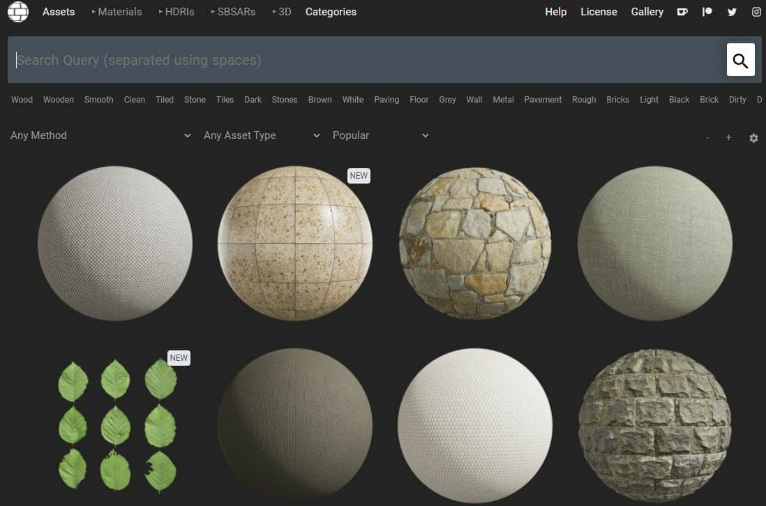The width and height of the screenshot is (766, 506).
Task: Open the Instagram icon
Action: click(757, 11)
